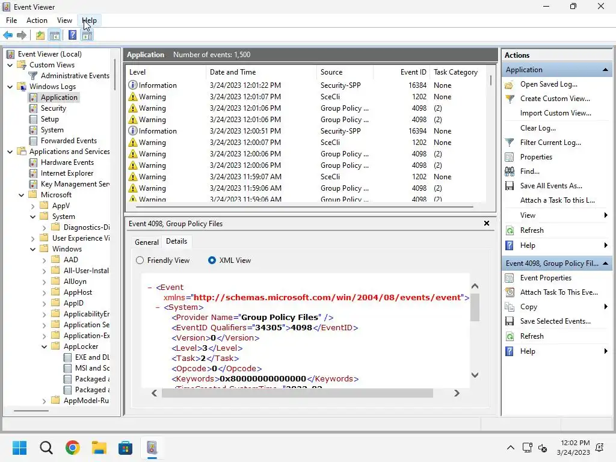616x462 pixels.
Task: Click XML horizontal scrollbar right arrow
Action: tap(457, 393)
